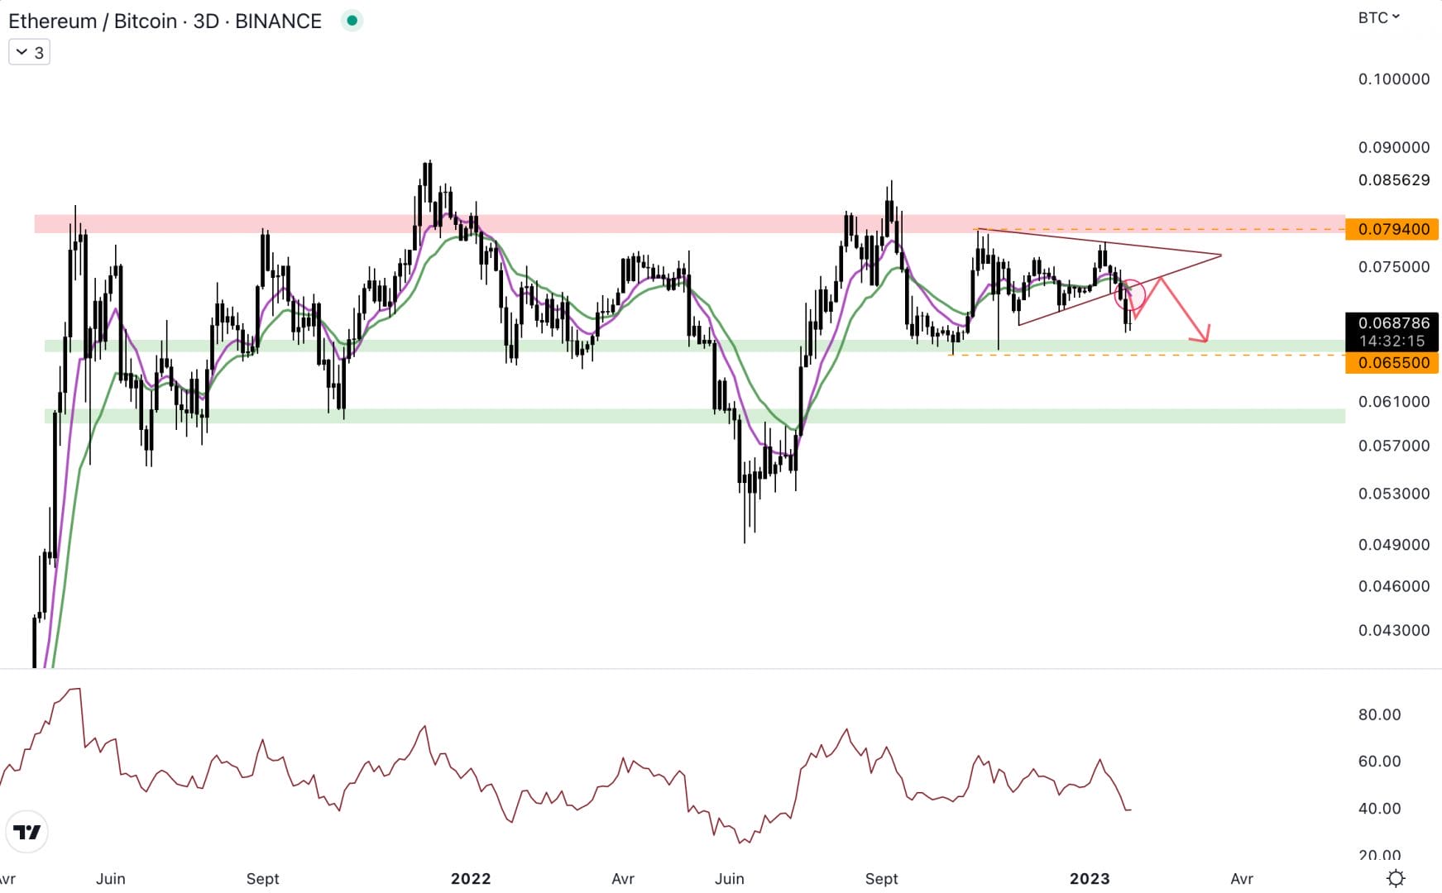Select the pink circle highlight on the breakdown
Screen dimensions: 1442x893
(1132, 294)
